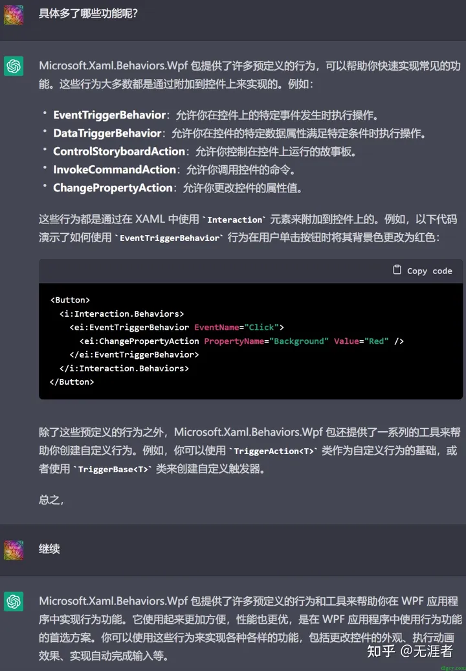
Task: Select the InvokeCommandAction bullet item
Action: (115, 170)
